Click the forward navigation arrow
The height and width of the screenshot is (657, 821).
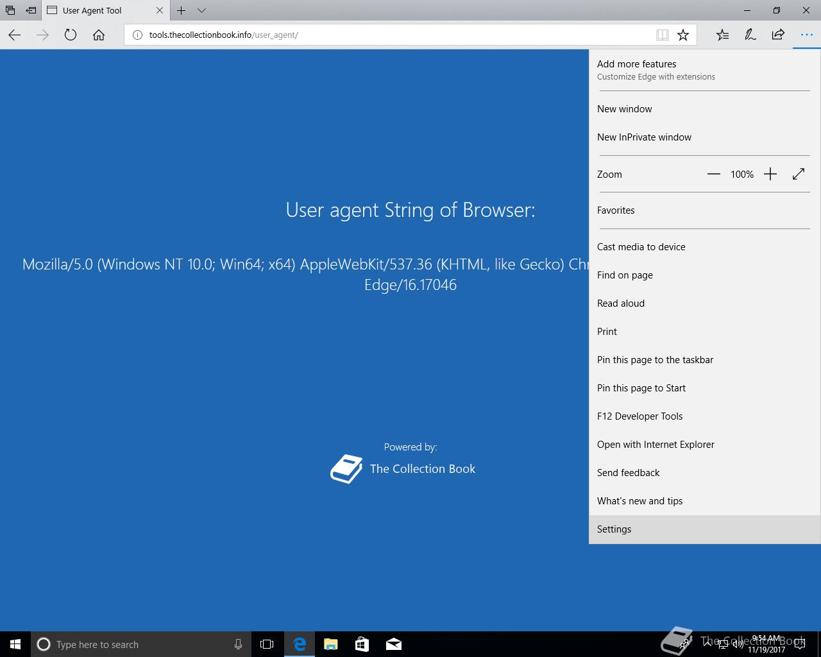(42, 35)
